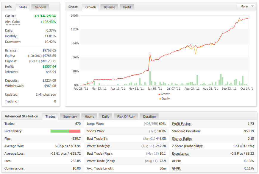Click the Expectancy label link
The image size is (259, 174).
pos(180,153)
